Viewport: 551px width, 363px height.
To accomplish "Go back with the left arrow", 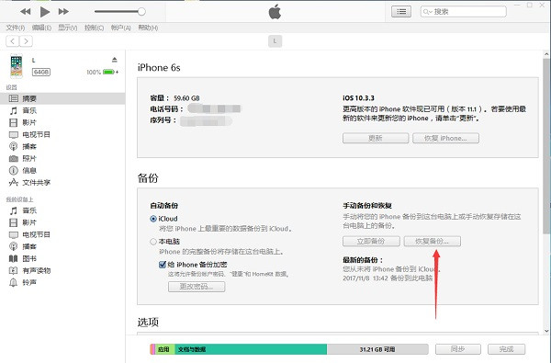I will (x=13, y=41).
